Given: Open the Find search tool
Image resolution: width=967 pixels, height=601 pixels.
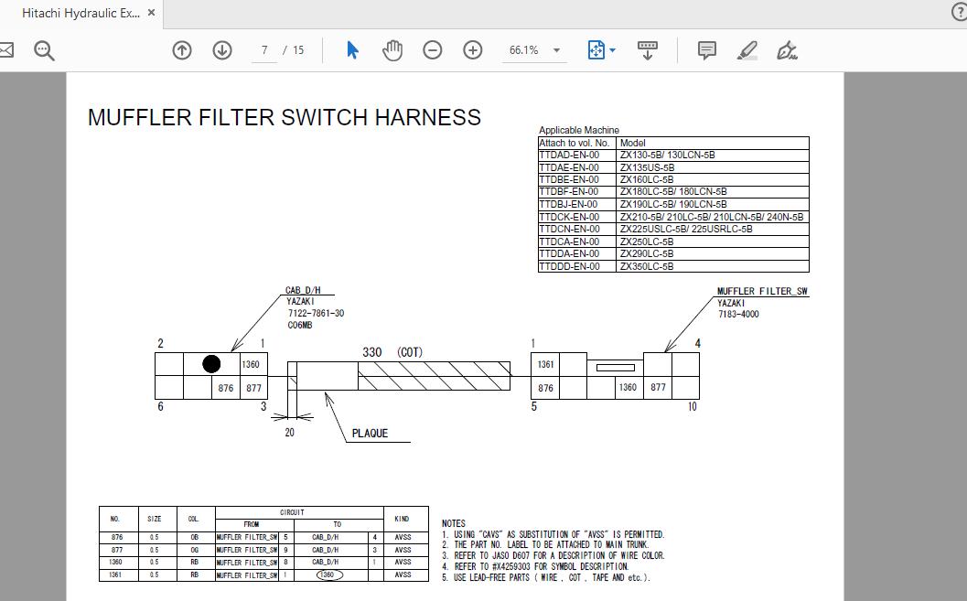Looking at the screenshot, I should (x=42, y=50).
